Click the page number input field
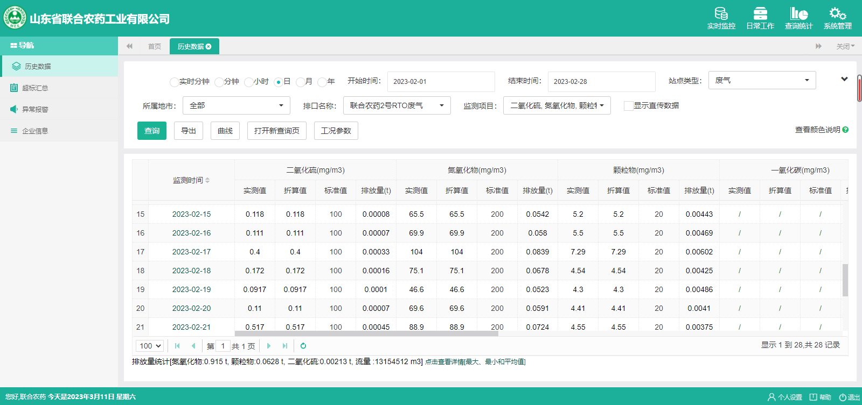 pyautogui.click(x=223, y=346)
